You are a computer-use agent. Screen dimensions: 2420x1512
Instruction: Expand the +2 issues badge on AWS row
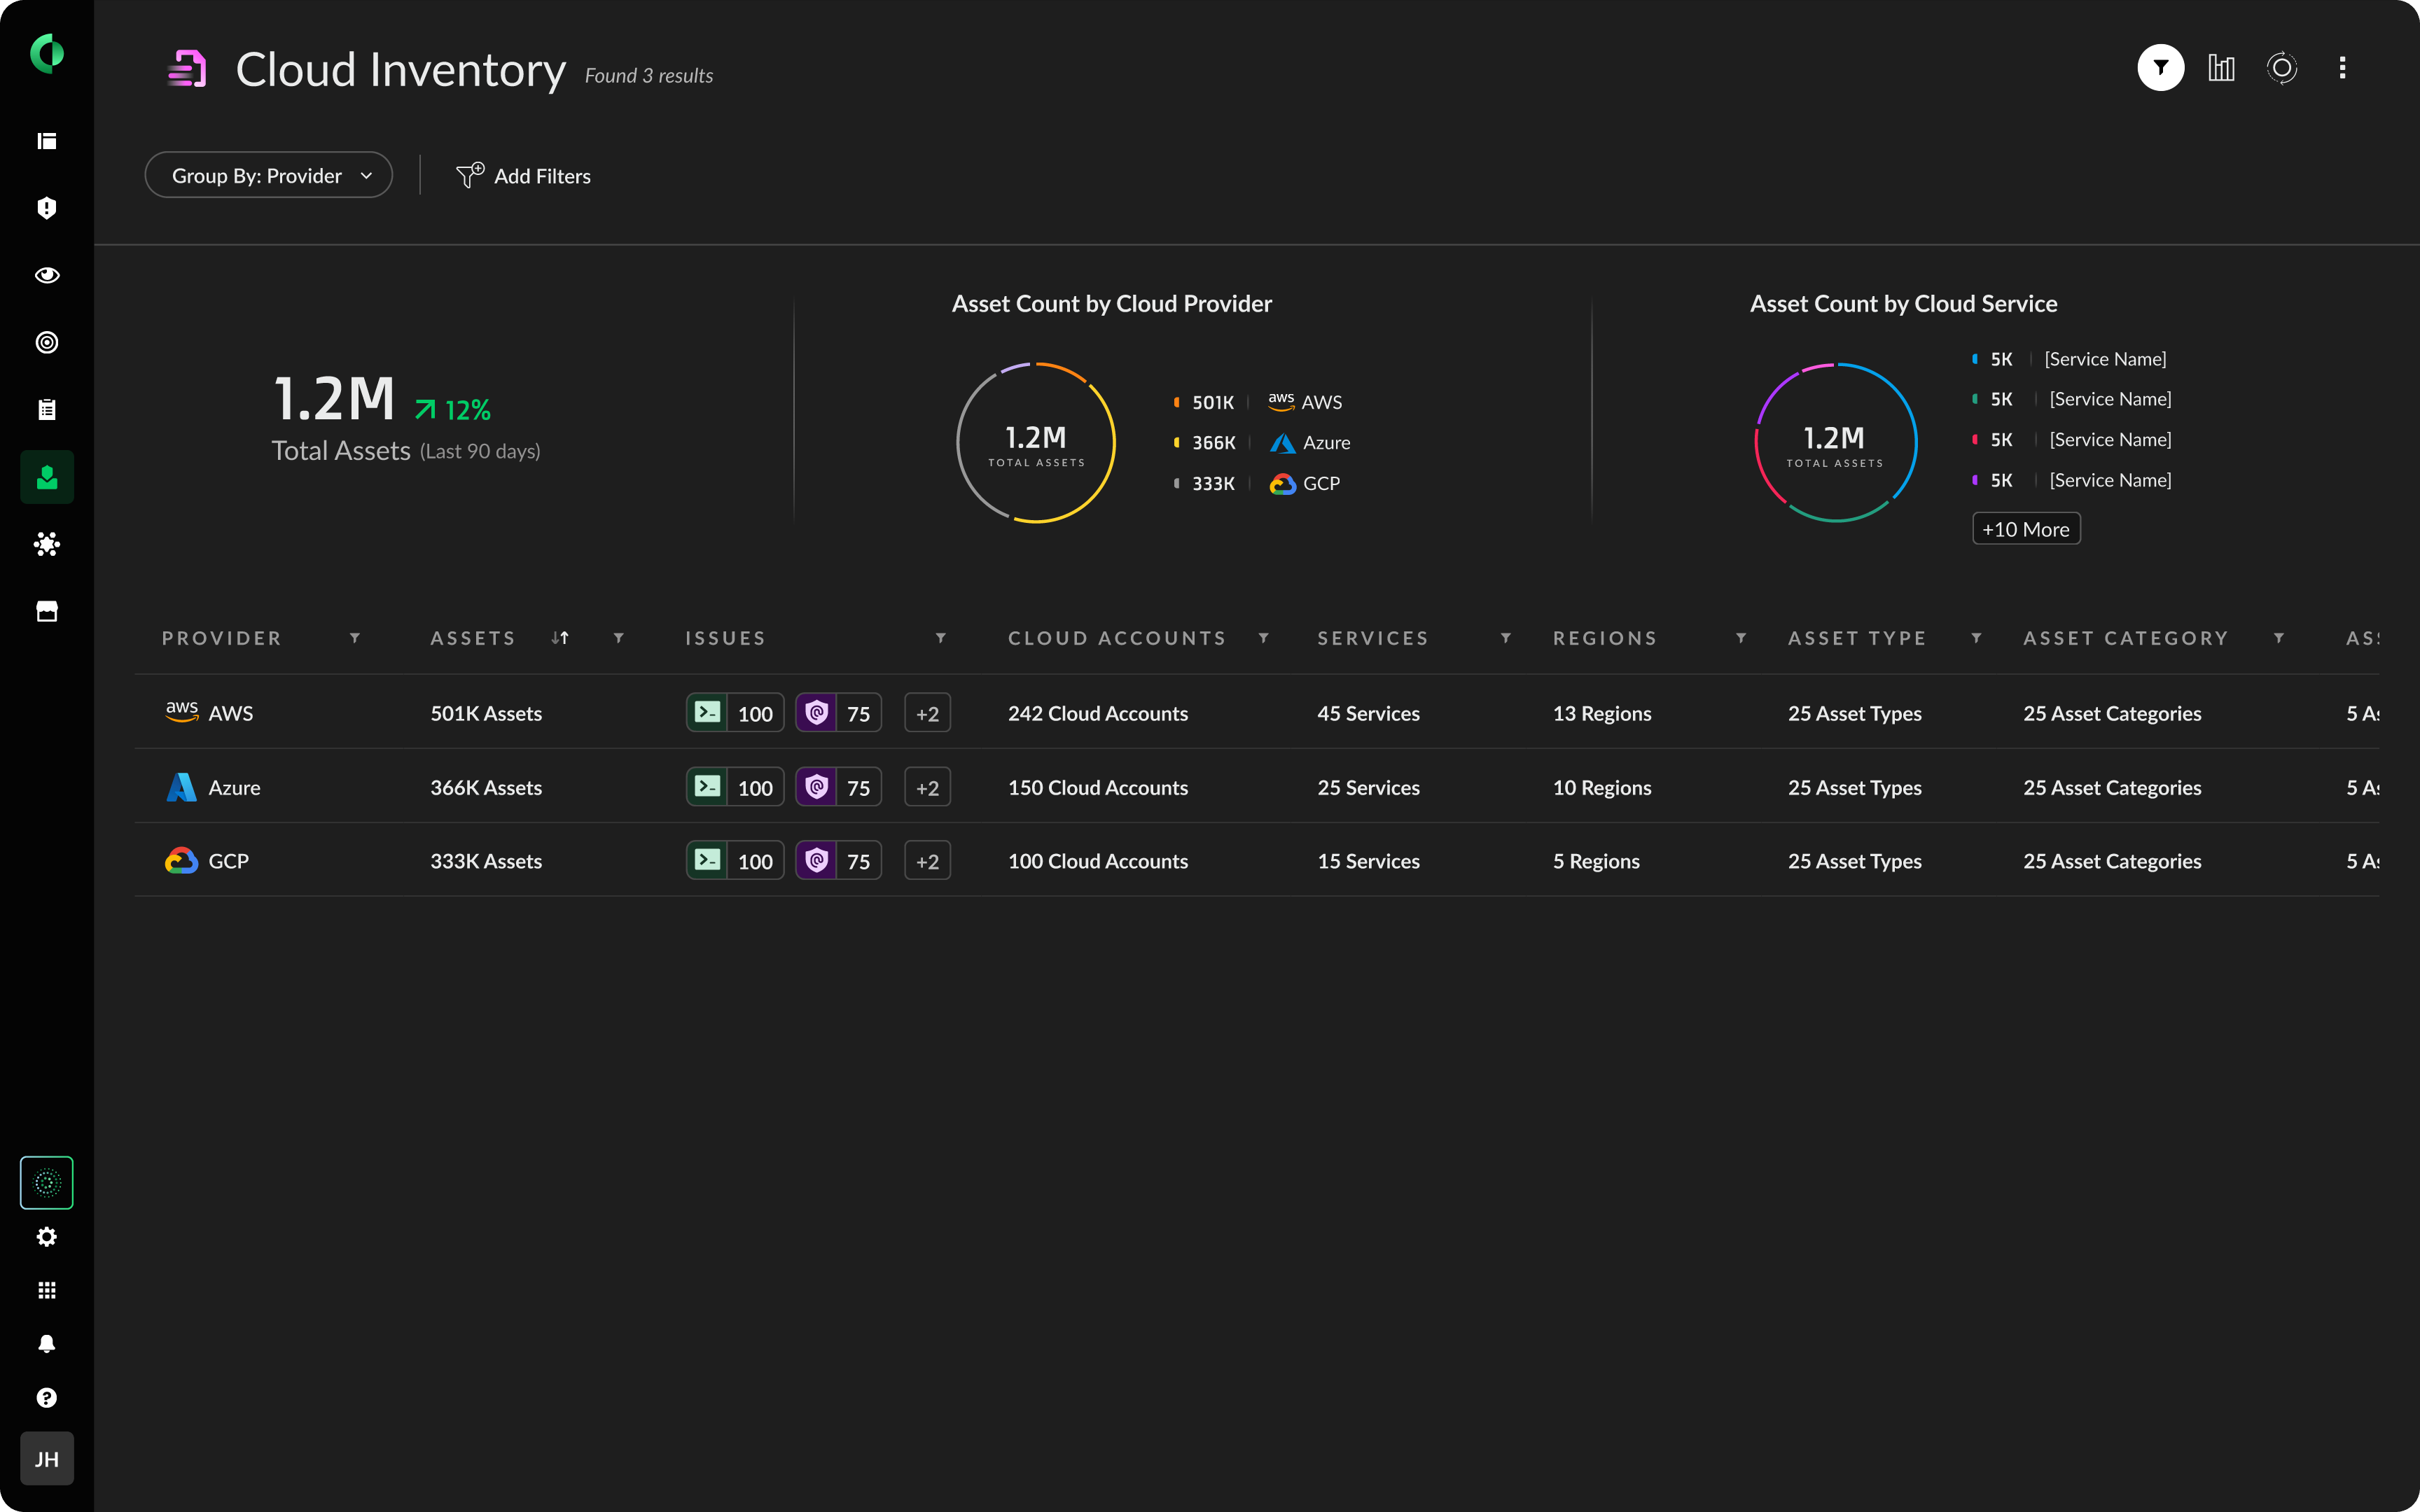pos(927,712)
